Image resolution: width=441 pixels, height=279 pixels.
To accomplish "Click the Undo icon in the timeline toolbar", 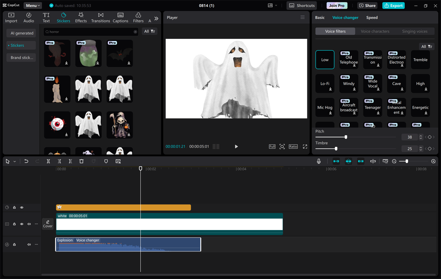I will coord(26,161).
